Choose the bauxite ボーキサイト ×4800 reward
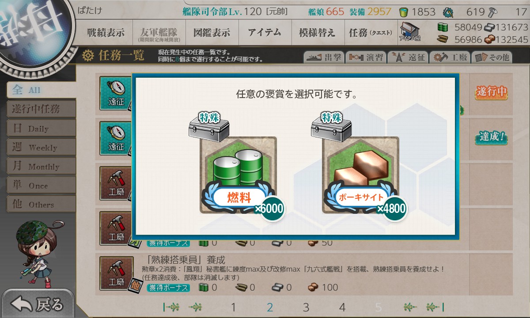Image resolution: width=530 pixels, height=318 pixels. [x=360, y=175]
